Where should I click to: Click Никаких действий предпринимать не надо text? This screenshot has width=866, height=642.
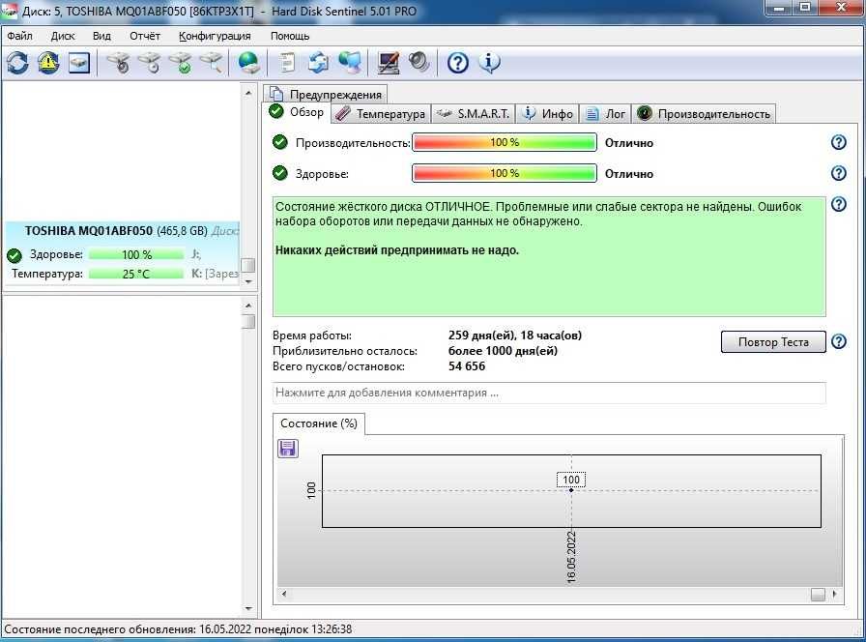[x=397, y=250]
